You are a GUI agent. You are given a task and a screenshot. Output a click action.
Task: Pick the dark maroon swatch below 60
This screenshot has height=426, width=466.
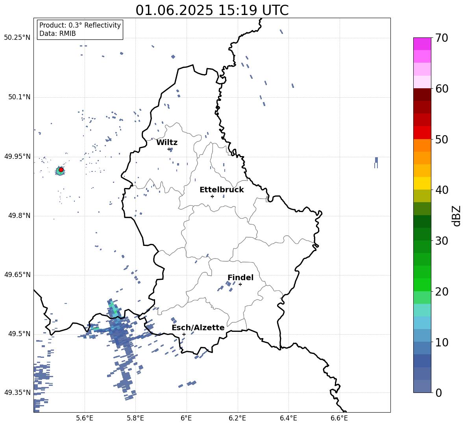coord(422,95)
